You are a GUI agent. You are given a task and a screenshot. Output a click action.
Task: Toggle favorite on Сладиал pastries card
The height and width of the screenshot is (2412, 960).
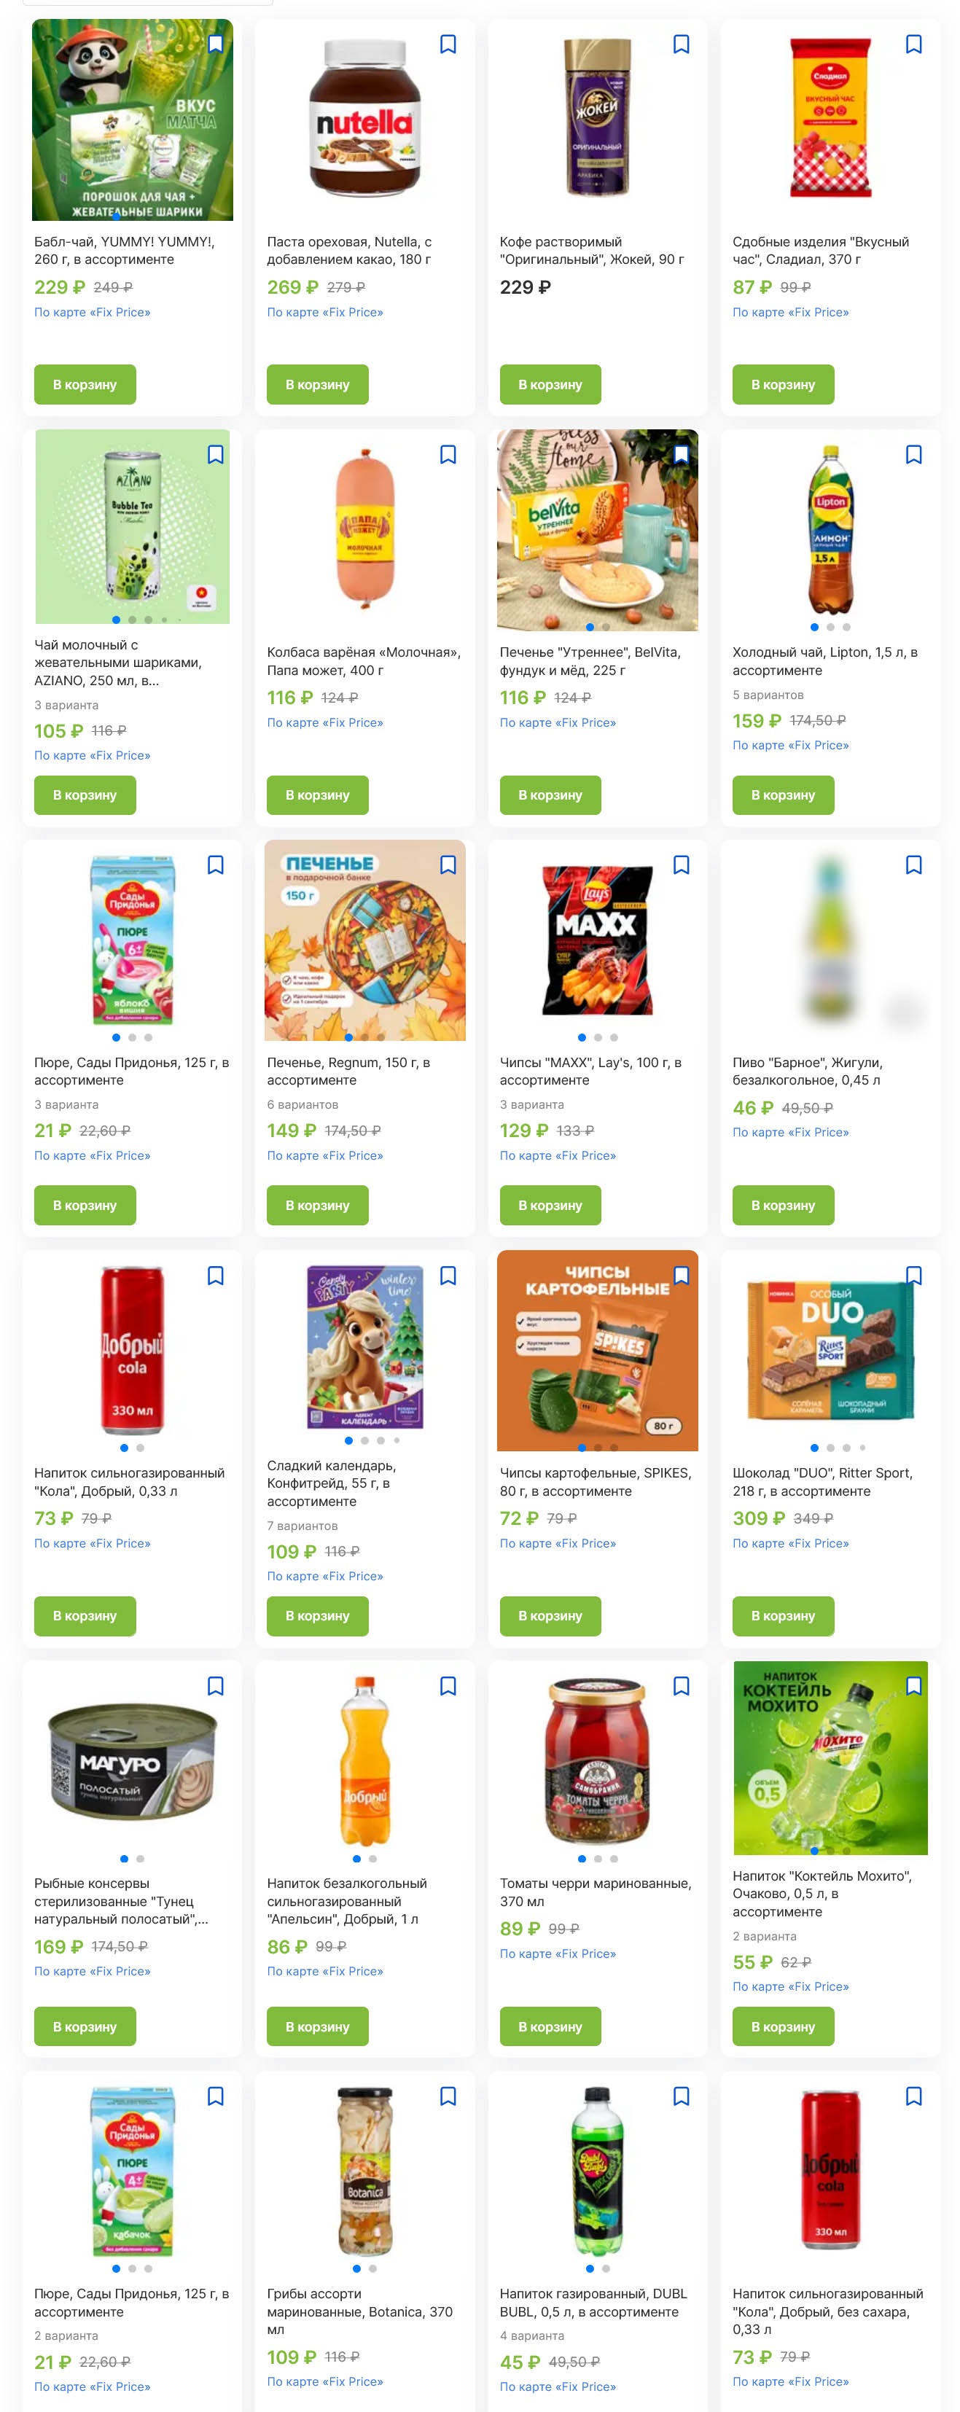pyautogui.click(x=913, y=44)
